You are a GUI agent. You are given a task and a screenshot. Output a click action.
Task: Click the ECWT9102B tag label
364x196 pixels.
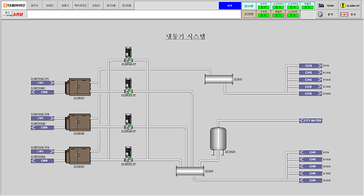(x=38, y=124)
